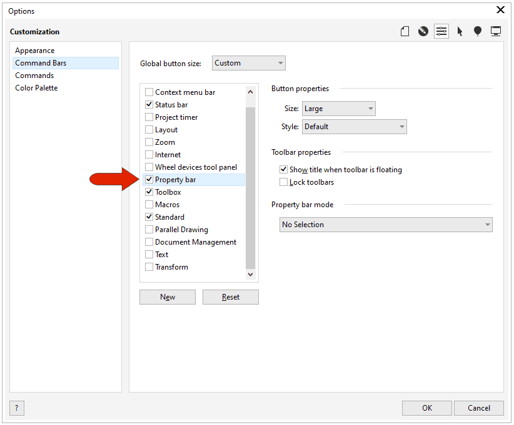Screen dimensions: 514x425
Task: Click the monitor display options icon
Action: point(496,31)
